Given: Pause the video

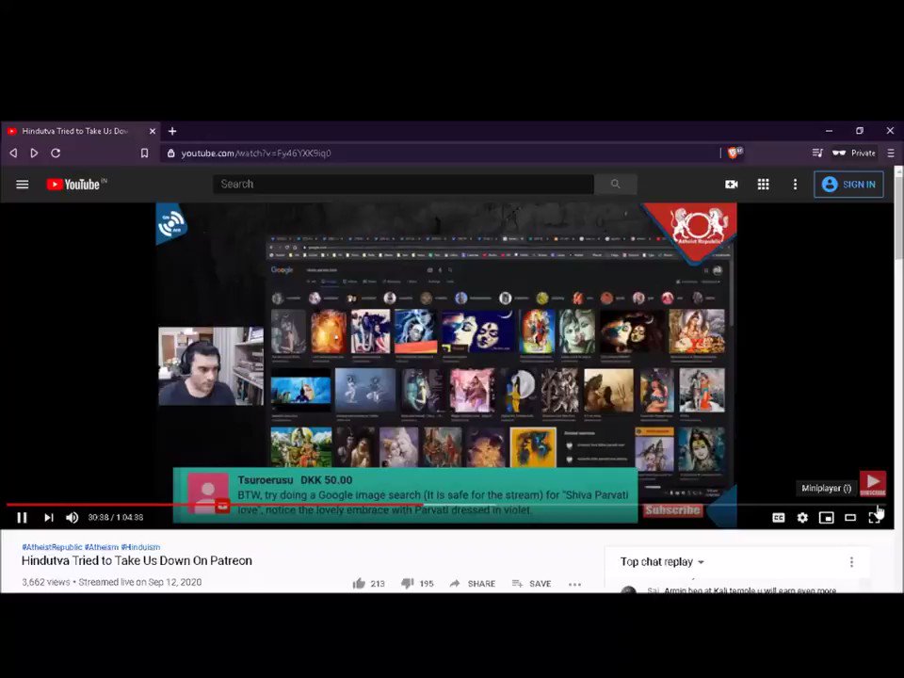Looking at the screenshot, I should pos(22,518).
